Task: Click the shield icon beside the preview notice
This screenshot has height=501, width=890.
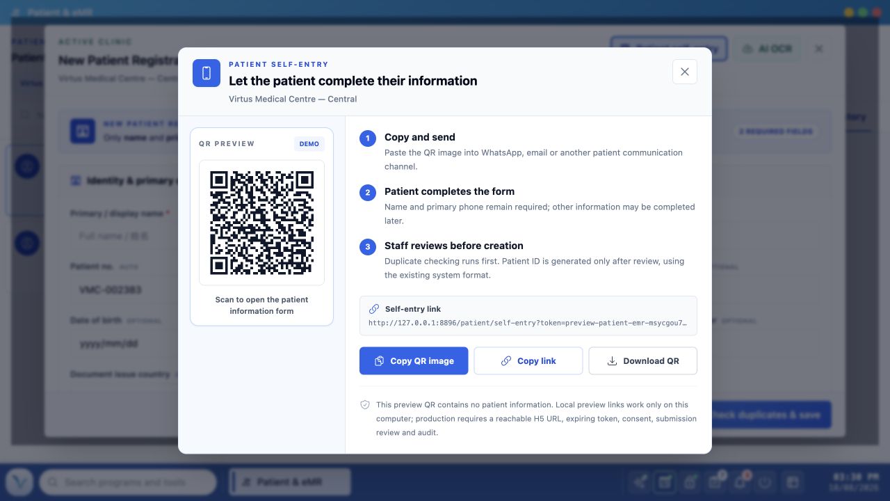Action: point(365,404)
